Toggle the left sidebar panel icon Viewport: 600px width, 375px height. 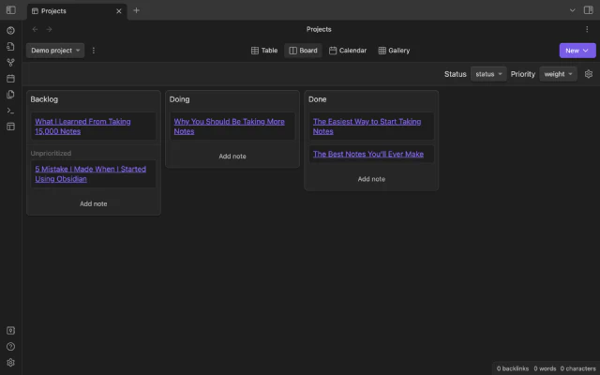(10, 10)
